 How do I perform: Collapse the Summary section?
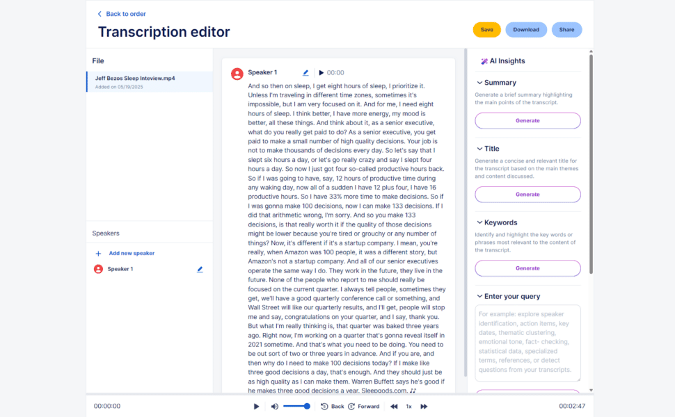point(479,82)
